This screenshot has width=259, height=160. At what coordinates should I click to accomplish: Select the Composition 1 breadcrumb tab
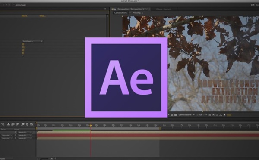[121, 13]
